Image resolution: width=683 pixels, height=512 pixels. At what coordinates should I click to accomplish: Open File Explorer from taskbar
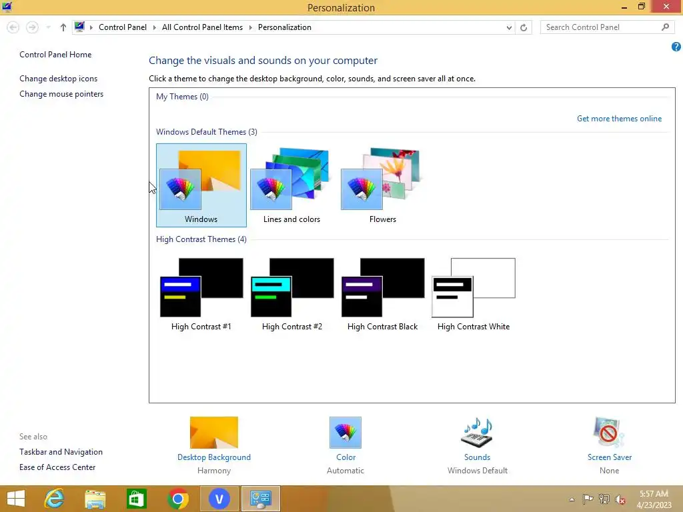[x=95, y=499]
